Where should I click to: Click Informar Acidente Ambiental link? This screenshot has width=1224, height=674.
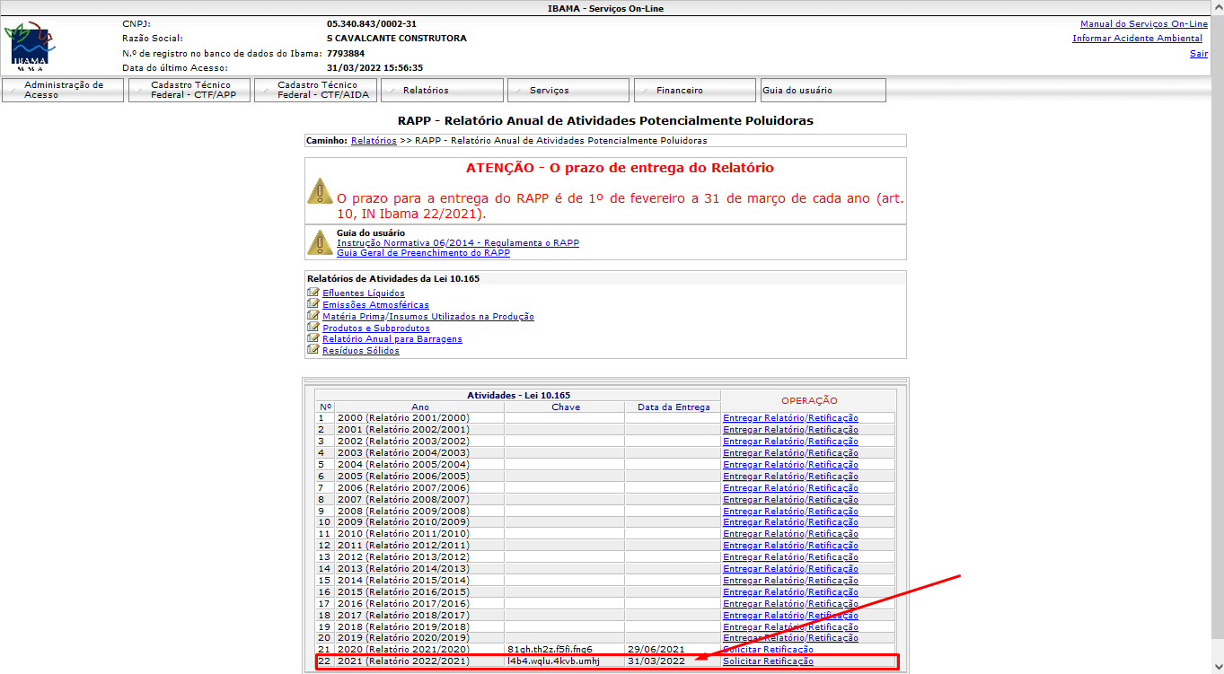[x=1137, y=39]
